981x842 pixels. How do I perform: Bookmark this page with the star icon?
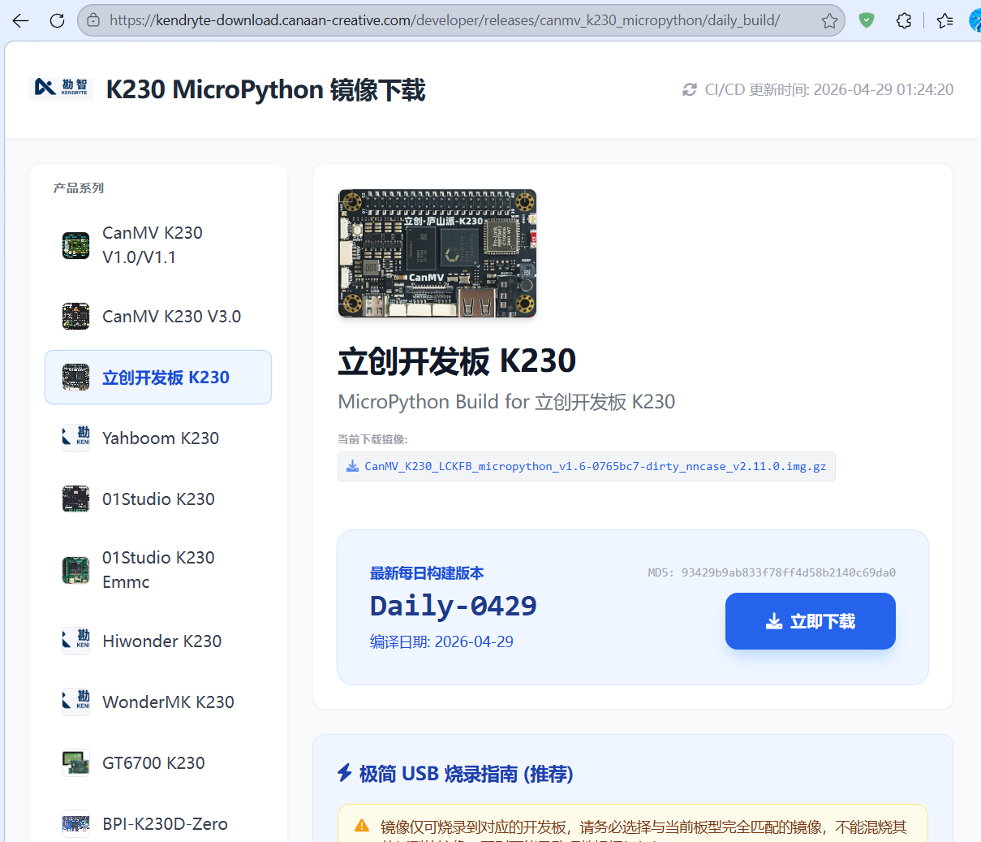click(x=829, y=20)
